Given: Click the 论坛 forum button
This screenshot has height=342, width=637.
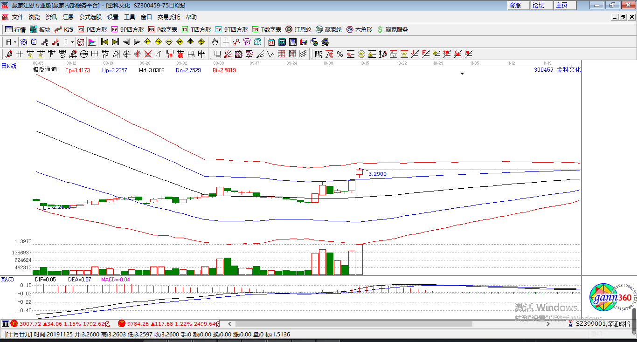Looking at the screenshot, I should click(542, 5).
